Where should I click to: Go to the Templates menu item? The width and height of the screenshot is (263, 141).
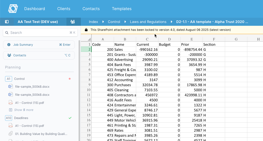pos(122,9)
